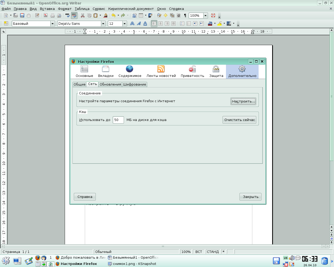The height and width of the screenshot is (267, 334).
Task: Click the Paste clipboard icon
Action: pyautogui.click(x=96, y=15)
